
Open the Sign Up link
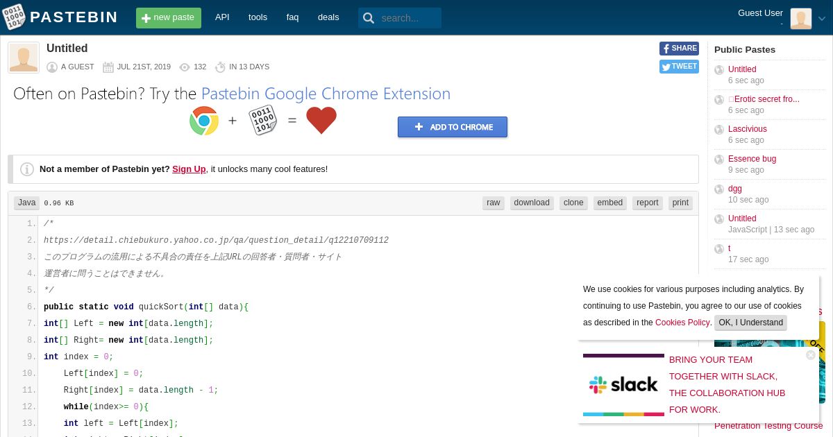[189, 169]
